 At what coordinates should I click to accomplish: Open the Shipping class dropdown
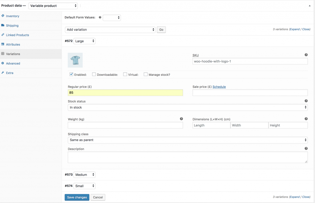click(x=188, y=140)
